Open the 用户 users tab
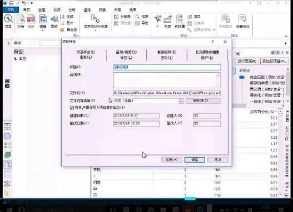 (x=207, y=58)
